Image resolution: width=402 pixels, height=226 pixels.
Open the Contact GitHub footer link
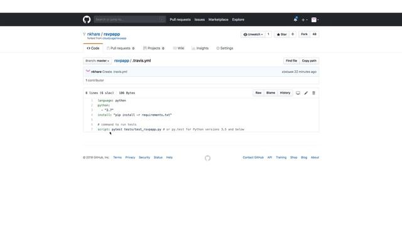pos(253,158)
